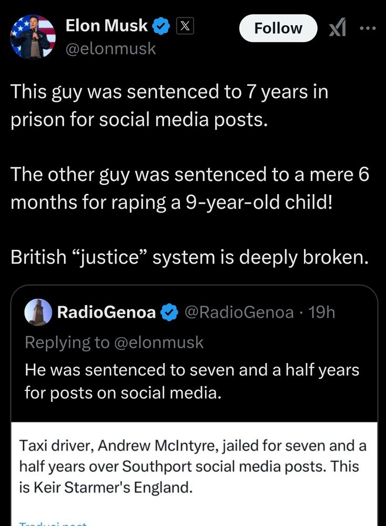Click the Traduci post translate link
This screenshot has height=526, width=386.
(53, 523)
